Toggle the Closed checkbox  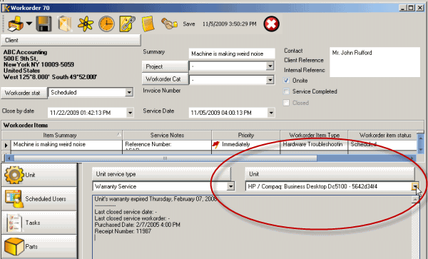point(286,103)
